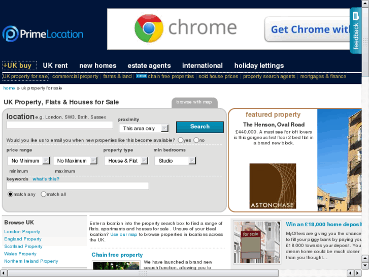The width and height of the screenshot is (369, 277).
Task: Open the UK buy menu
Action: [19, 65]
